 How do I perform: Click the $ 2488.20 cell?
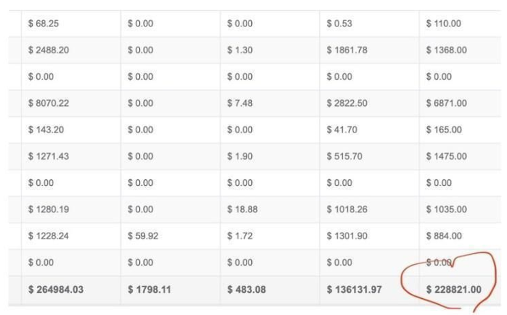pos(48,50)
